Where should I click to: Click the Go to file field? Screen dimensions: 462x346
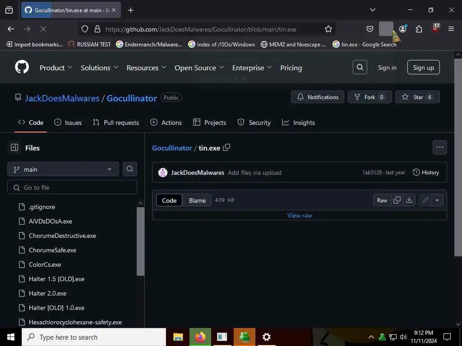point(72,187)
